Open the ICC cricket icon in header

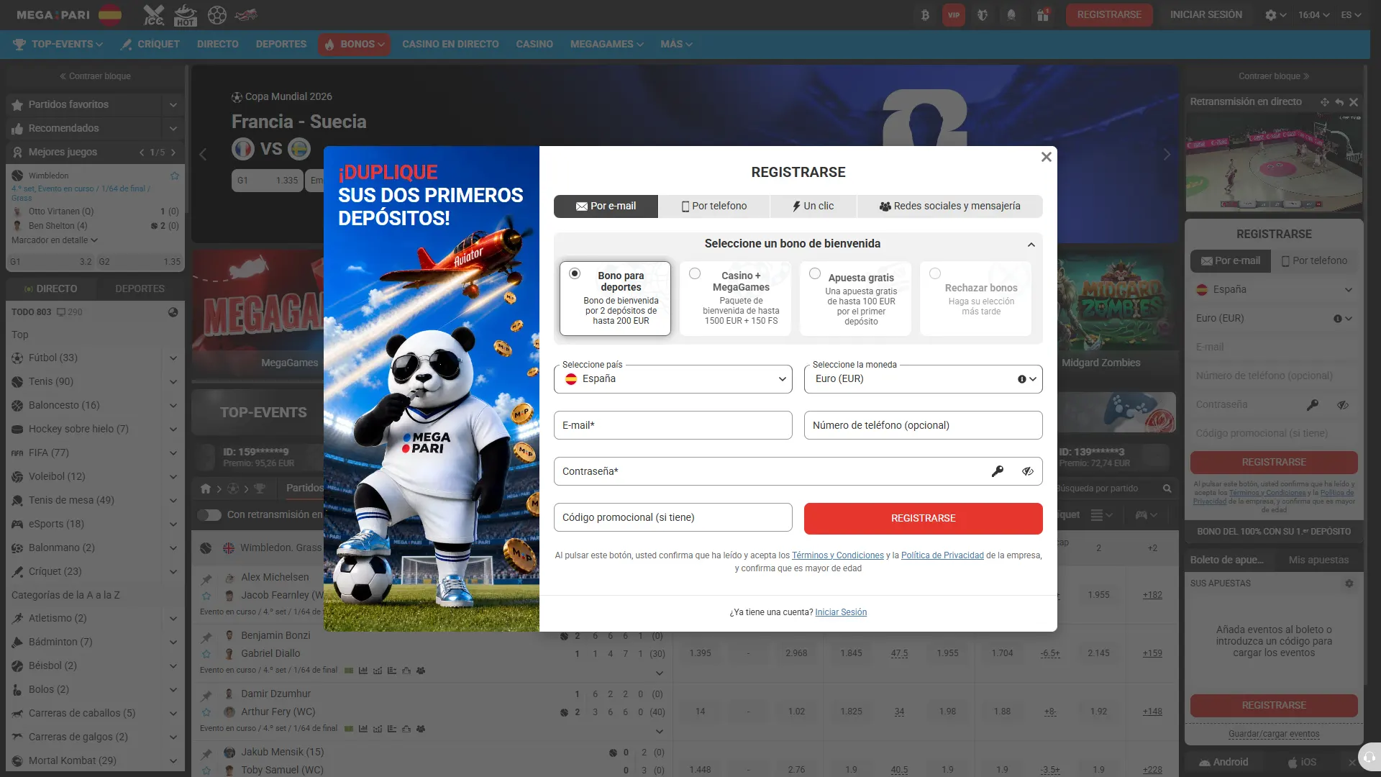pyautogui.click(x=154, y=15)
